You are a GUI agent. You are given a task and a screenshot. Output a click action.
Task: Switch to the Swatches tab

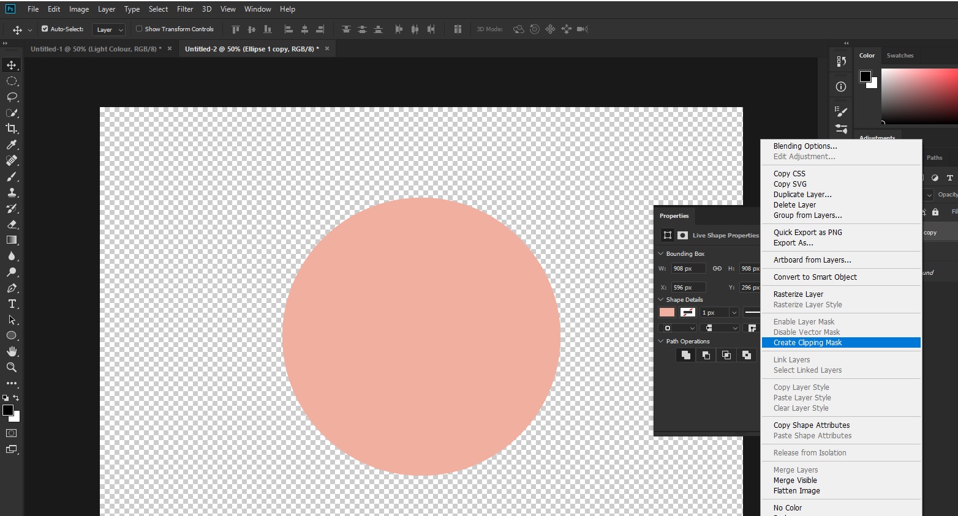(x=900, y=56)
